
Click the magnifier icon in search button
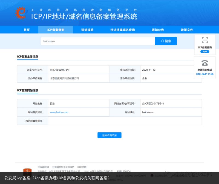click(x=162, y=41)
